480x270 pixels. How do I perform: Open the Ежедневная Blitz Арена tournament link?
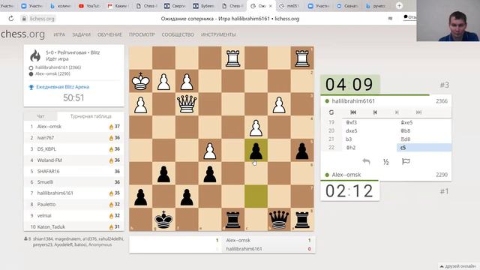click(x=62, y=87)
